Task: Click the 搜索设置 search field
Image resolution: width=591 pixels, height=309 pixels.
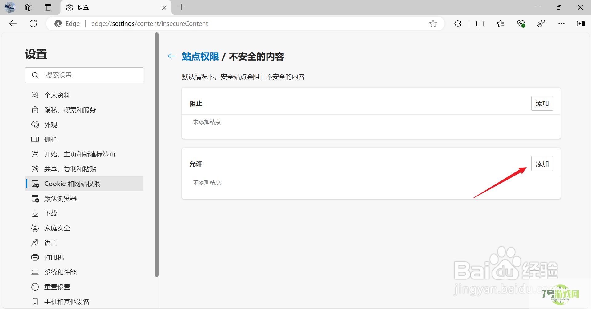Action: point(84,75)
